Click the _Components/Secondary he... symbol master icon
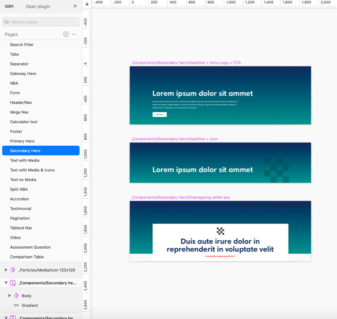 13,283
